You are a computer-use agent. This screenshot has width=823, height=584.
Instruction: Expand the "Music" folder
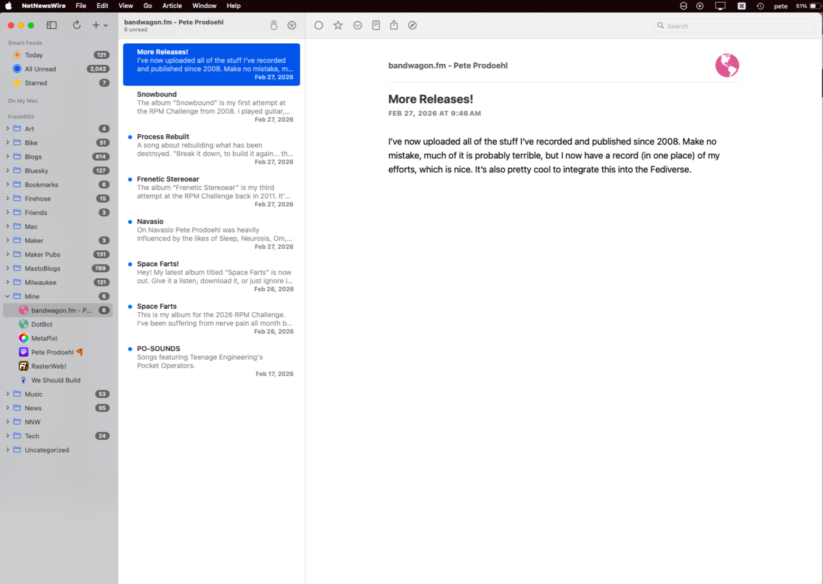(x=7, y=394)
